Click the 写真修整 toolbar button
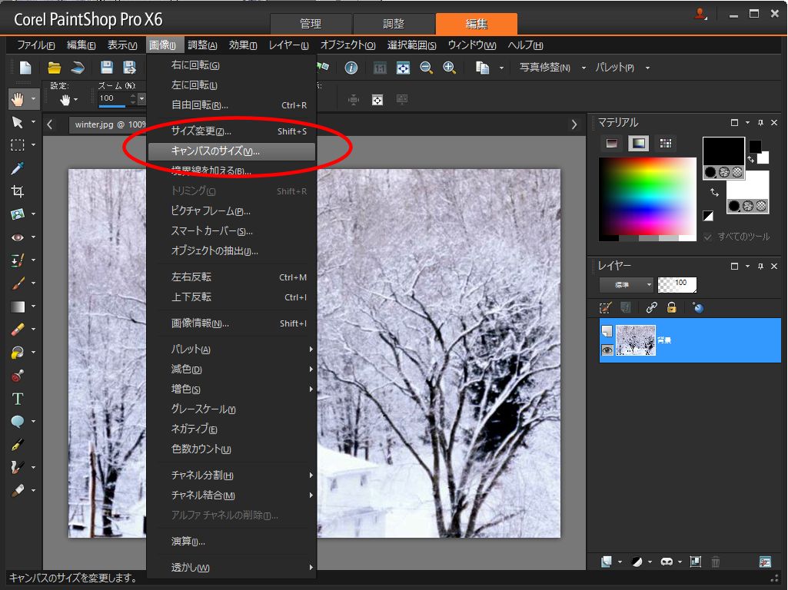Image resolution: width=788 pixels, height=590 pixels. coord(545,68)
